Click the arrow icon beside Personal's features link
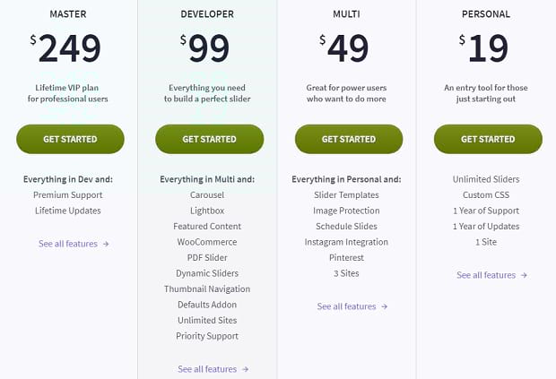This screenshot has height=379, width=556. (x=524, y=276)
